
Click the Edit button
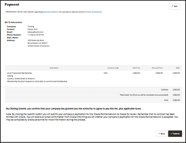click(x=174, y=6)
